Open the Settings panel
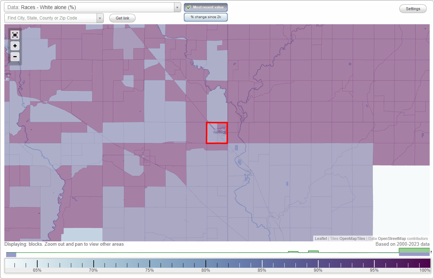Image resolution: width=434 pixels, height=279 pixels. [x=413, y=8]
